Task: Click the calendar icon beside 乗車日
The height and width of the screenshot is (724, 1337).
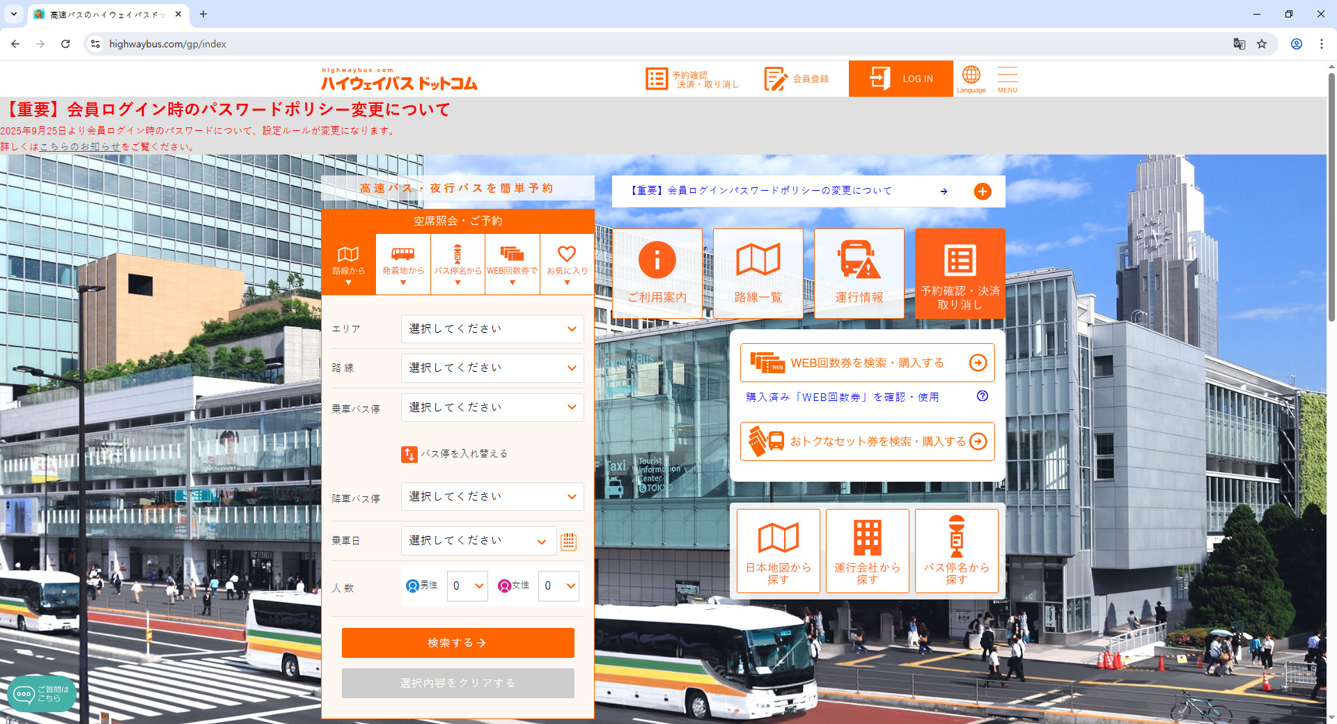Action: 568,541
